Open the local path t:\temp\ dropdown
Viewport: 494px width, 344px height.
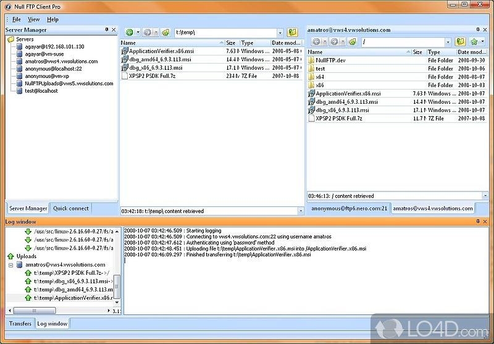tap(280, 33)
